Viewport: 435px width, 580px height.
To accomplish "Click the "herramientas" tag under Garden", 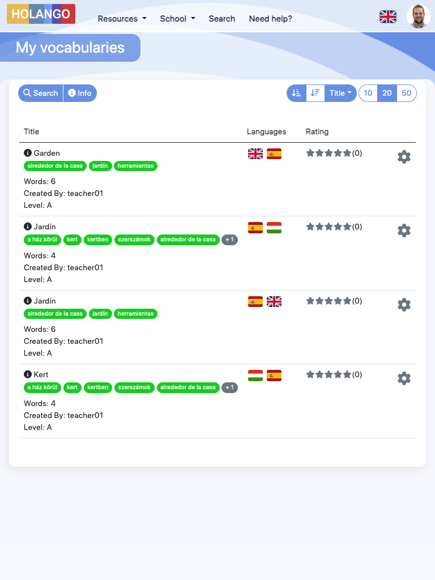I will [135, 166].
